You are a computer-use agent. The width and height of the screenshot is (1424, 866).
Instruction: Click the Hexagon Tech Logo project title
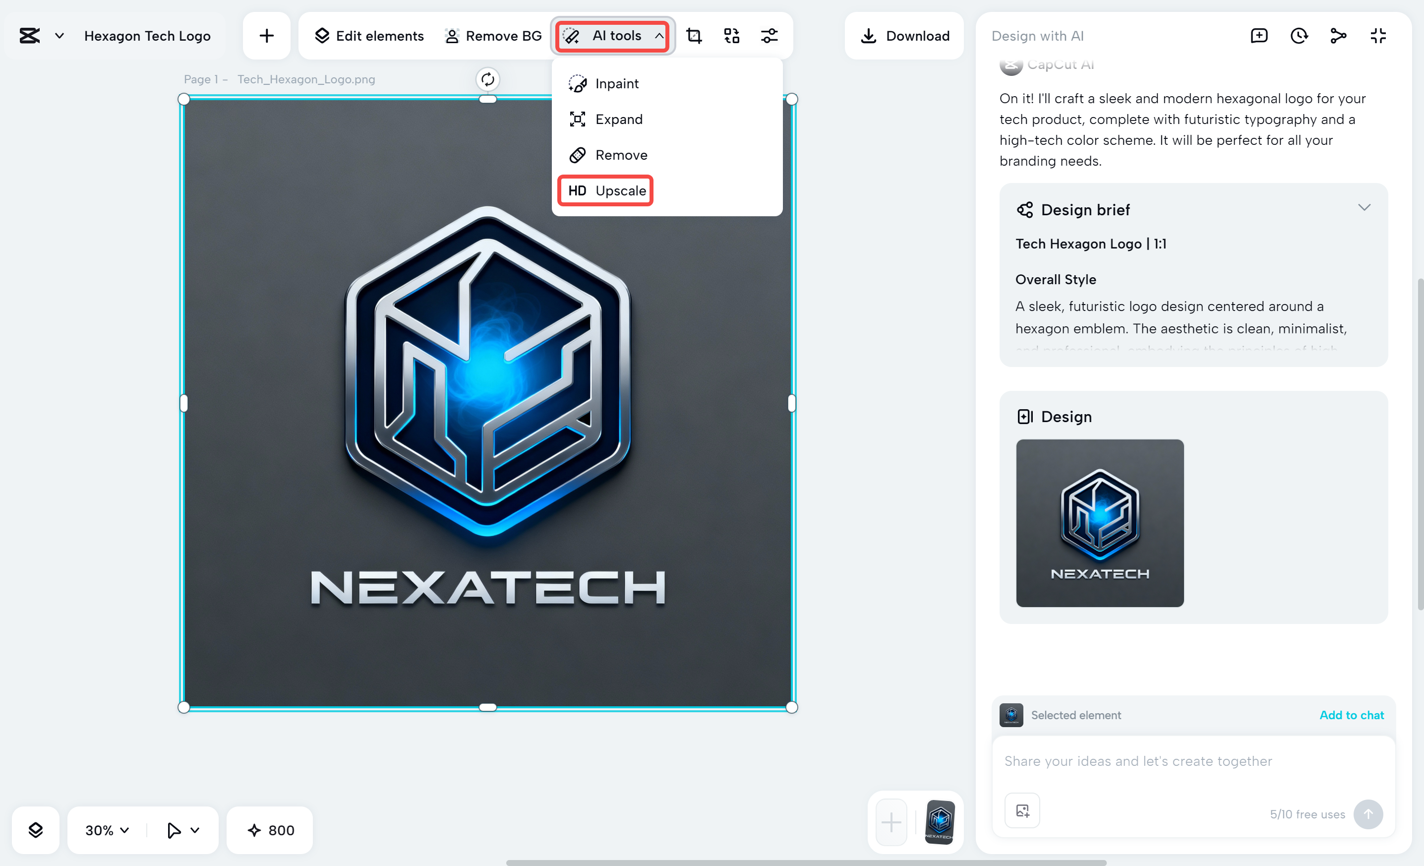click(147, 36)
